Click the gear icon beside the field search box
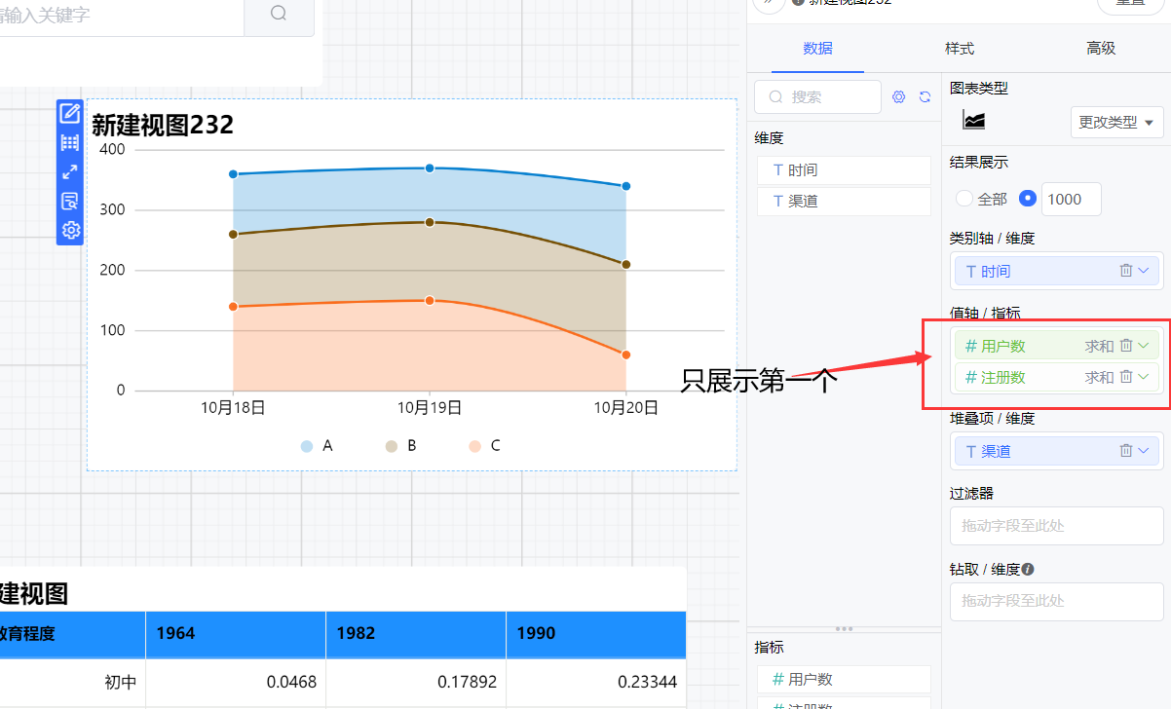The width and height of the screenshot is (1171, 709). (x=898, y=96)
